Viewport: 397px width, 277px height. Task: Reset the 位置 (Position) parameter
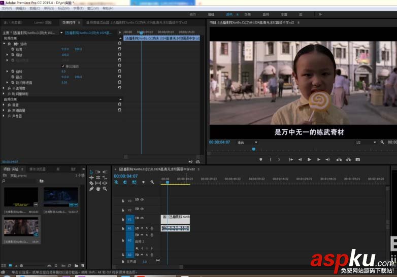(x=119, y=49)
